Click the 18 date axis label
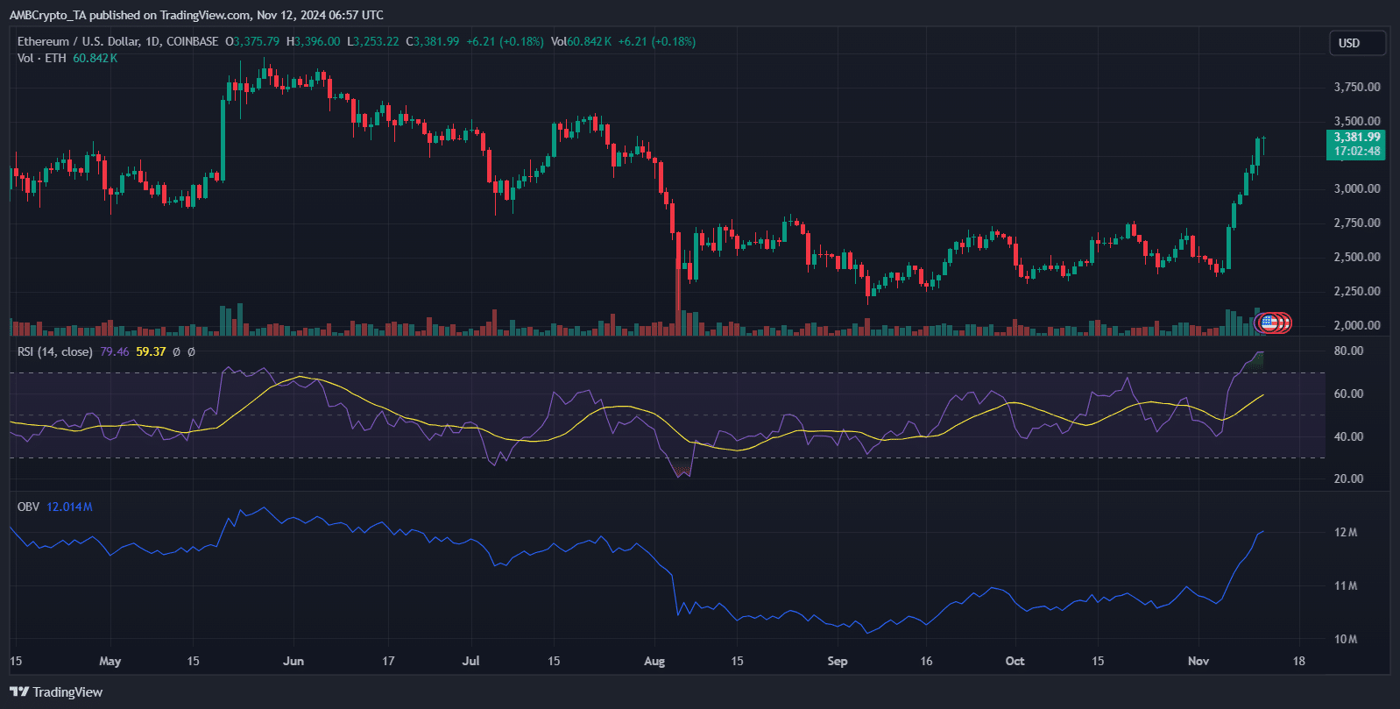 1299,661
